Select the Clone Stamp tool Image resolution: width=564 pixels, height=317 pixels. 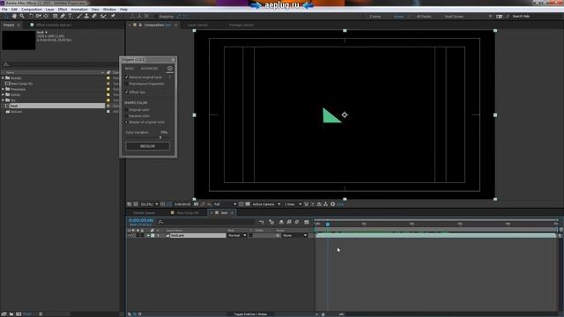(86, 16)
